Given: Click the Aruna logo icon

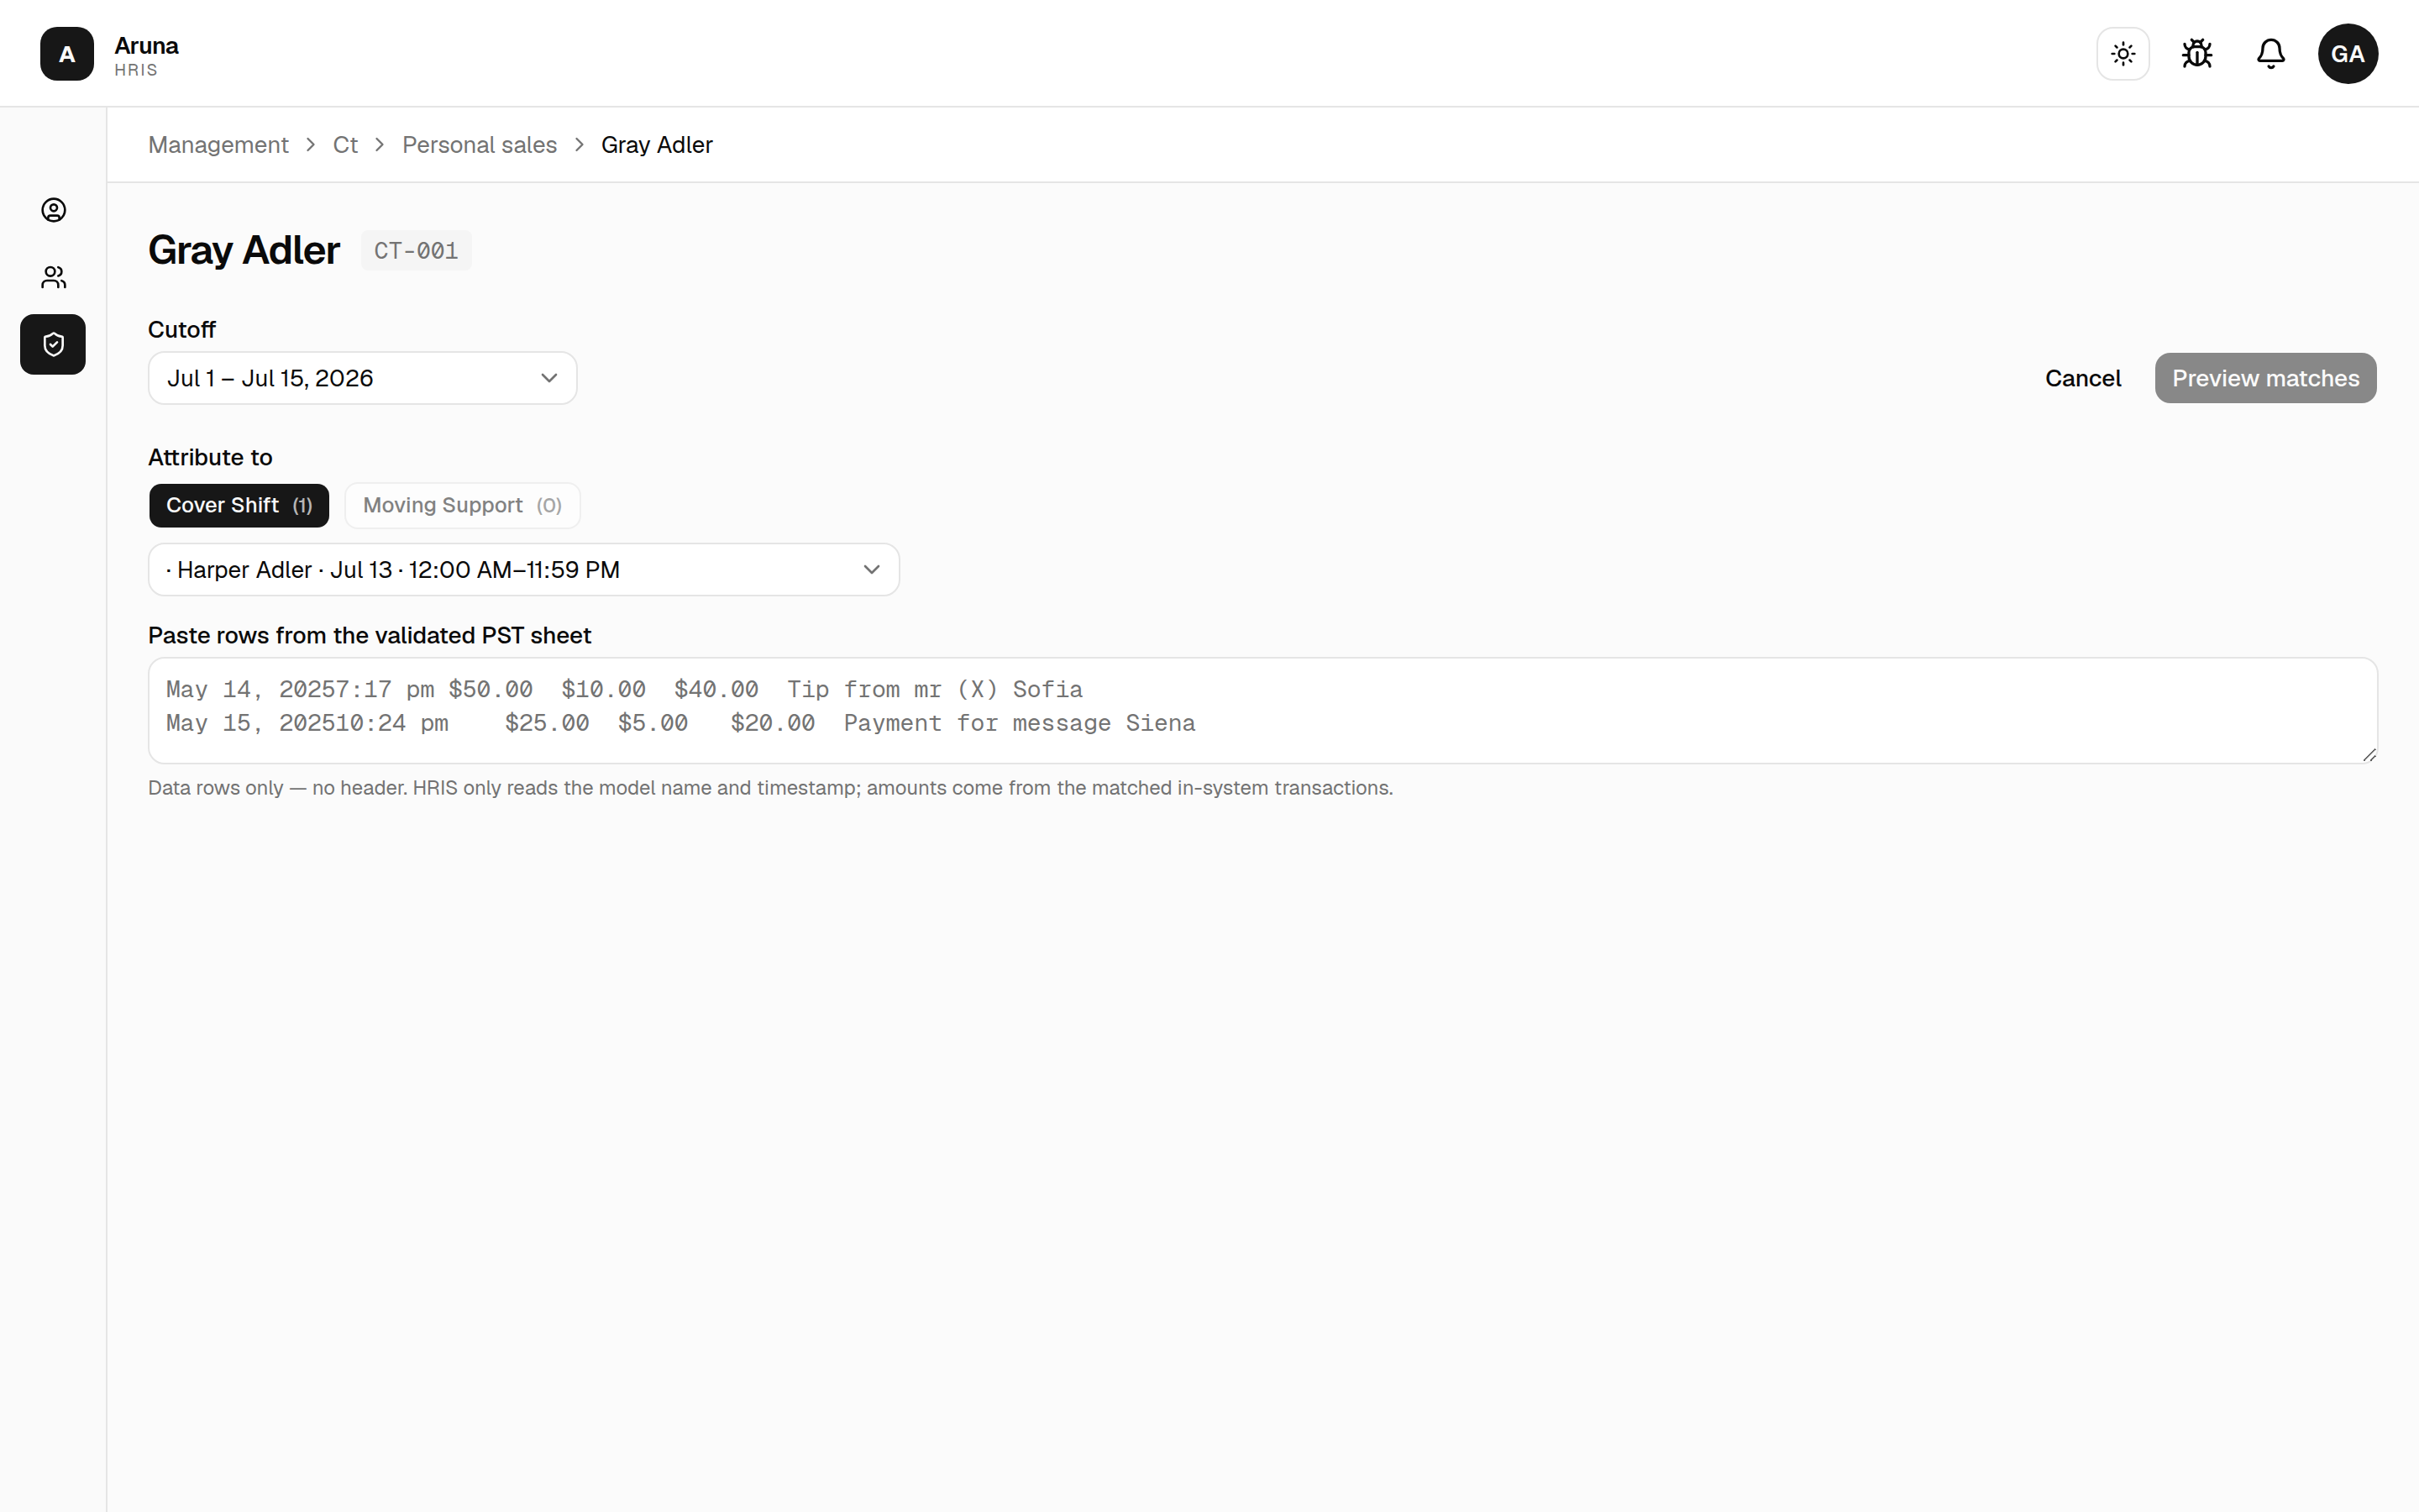Looking at the screenshot, I should click(x=67, y=54).
